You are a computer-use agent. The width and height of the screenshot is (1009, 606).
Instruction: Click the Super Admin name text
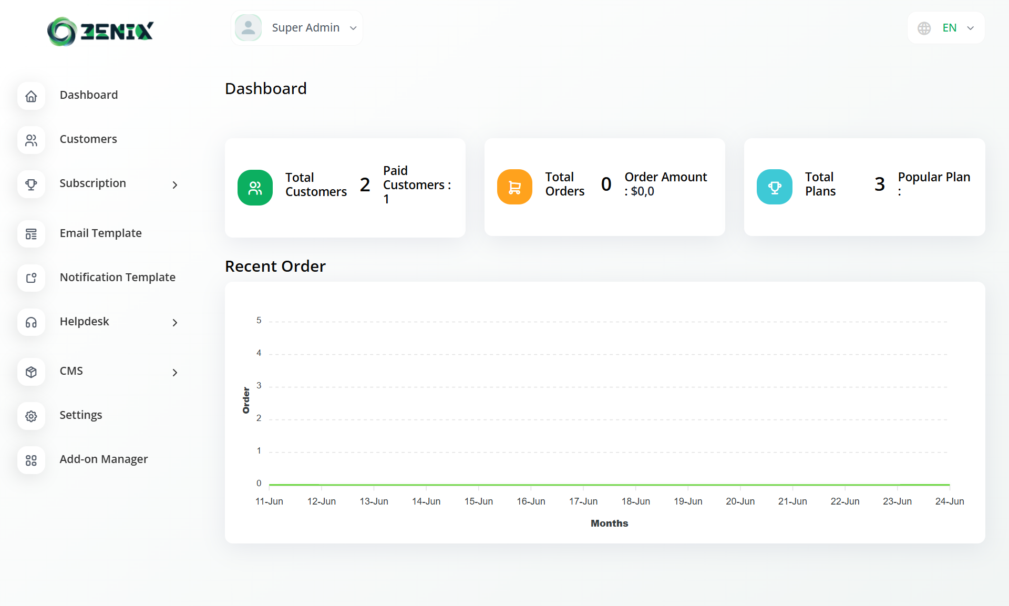tap(306, 28)
